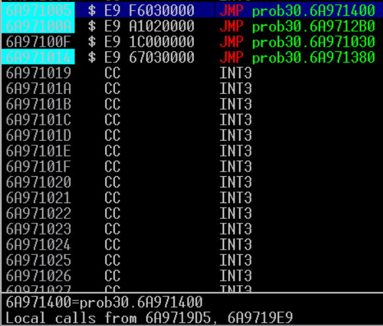The height and width of the screenshot is (326, 383).
Task: Click 'Local calls from 6A9719D5, 6A9719E9' line
Action: click(x=149, y=318)
